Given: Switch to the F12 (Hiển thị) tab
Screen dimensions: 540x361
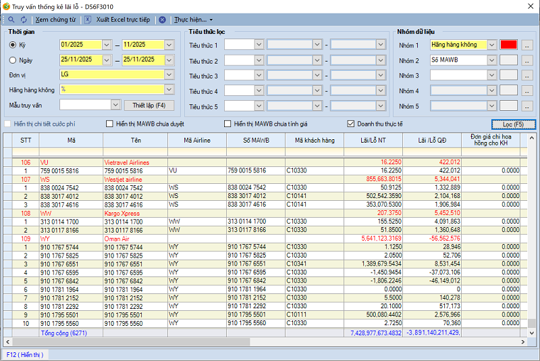Looking at the screenshot, I should click(x=25, y=354).
